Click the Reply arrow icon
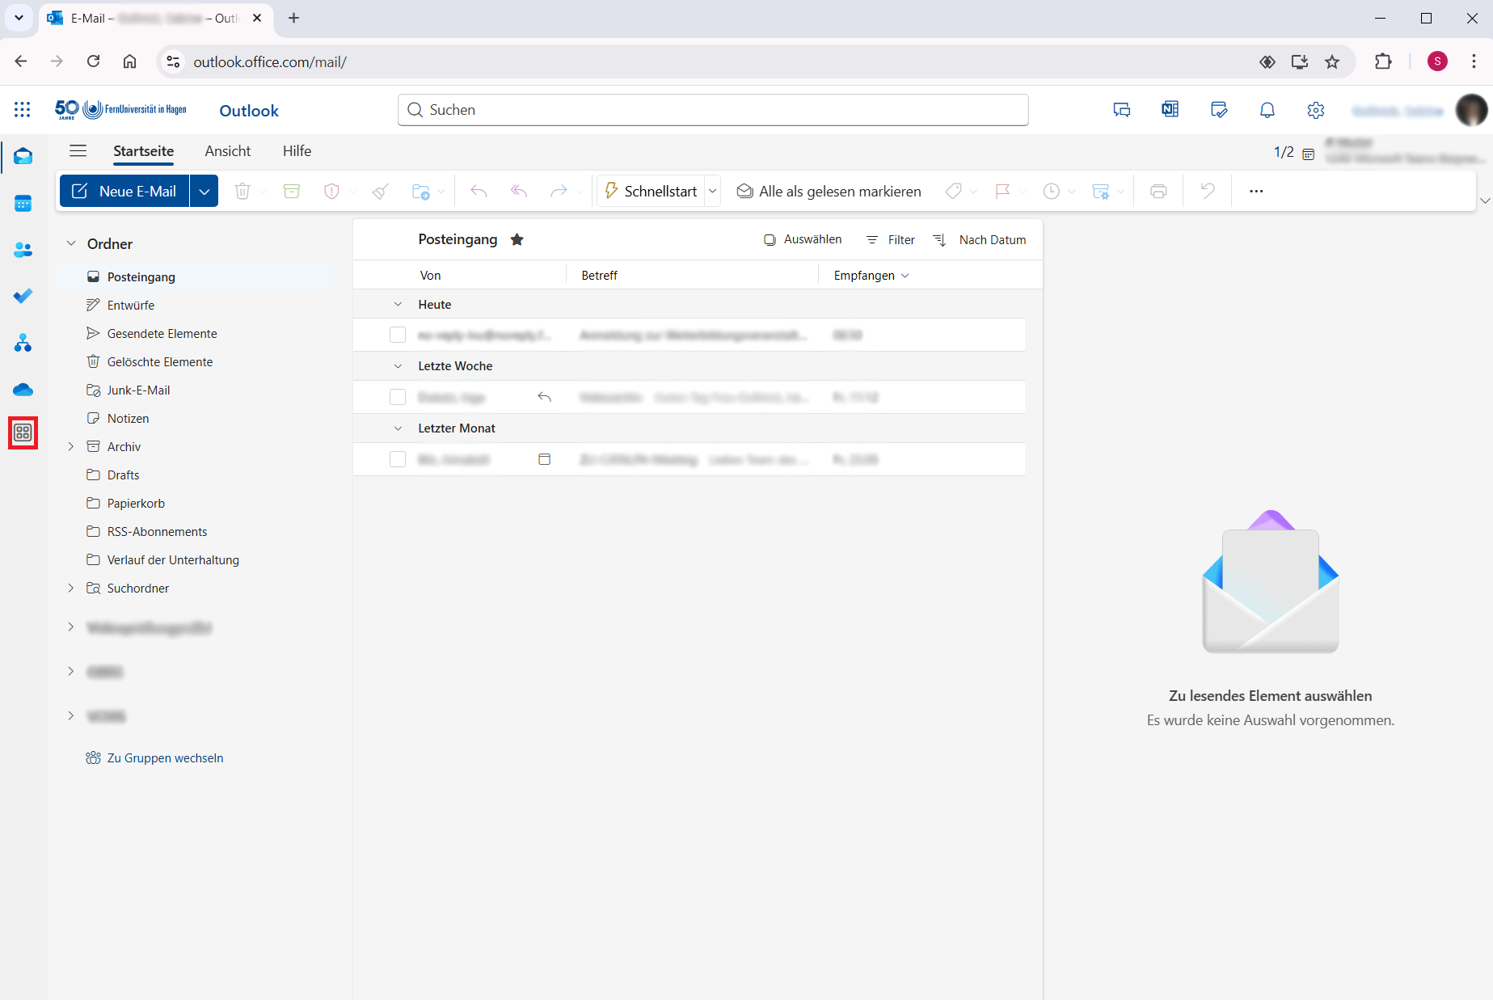 (479, 192)
